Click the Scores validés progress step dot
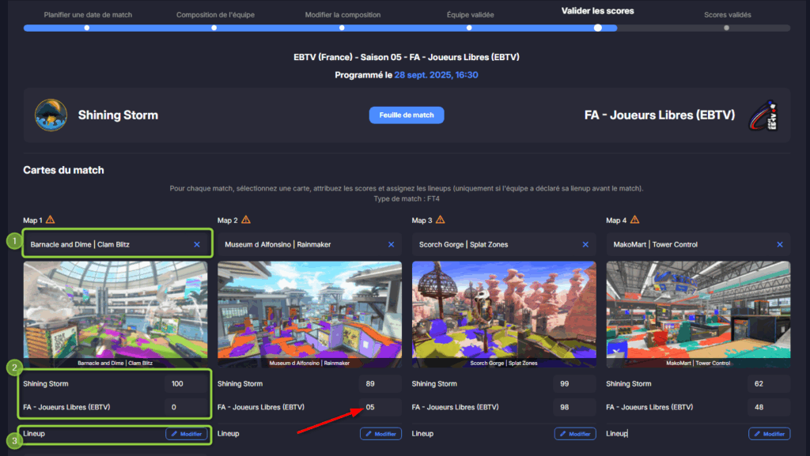 tap(726, 28)
